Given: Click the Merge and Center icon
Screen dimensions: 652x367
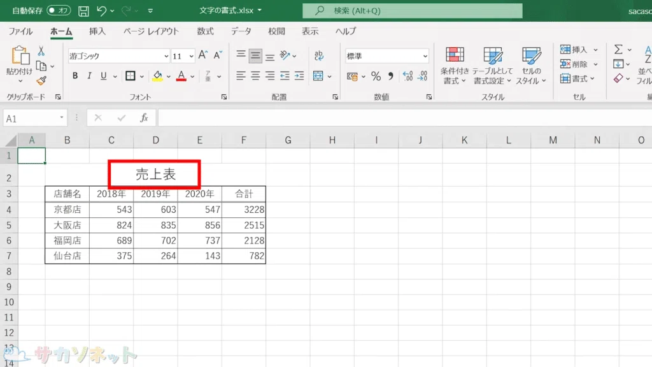Looking at the screenshot, I should (x=318, y=76).
